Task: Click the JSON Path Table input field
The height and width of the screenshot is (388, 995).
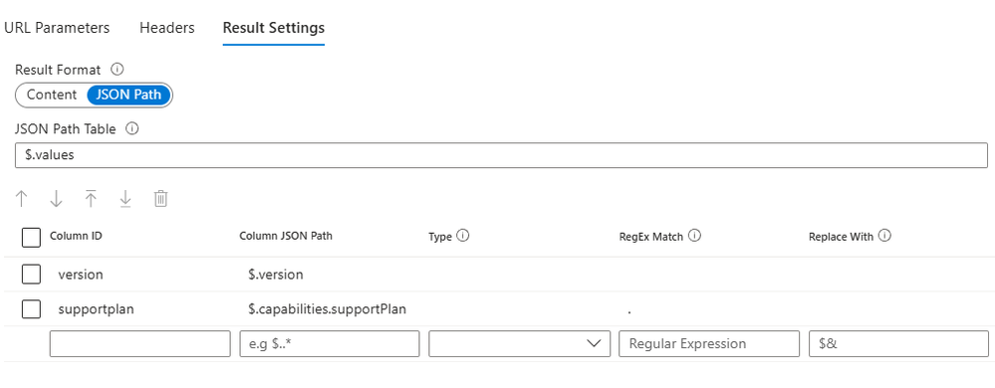Action: click(x=501, y=155)
